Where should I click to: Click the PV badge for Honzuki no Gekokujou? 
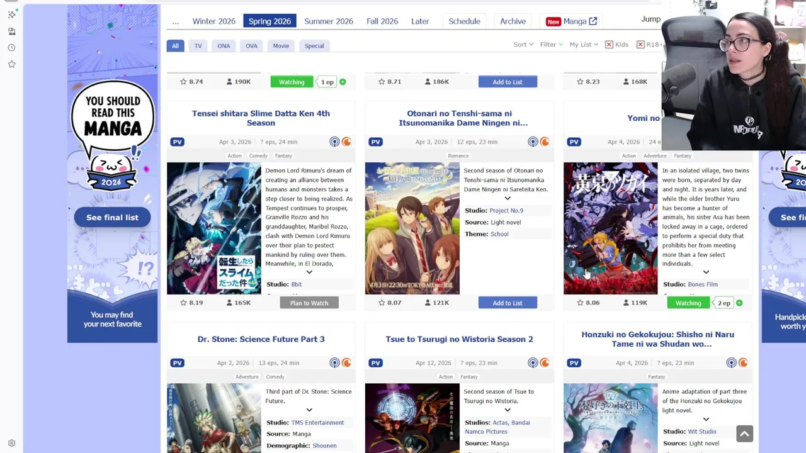point(574,363)
